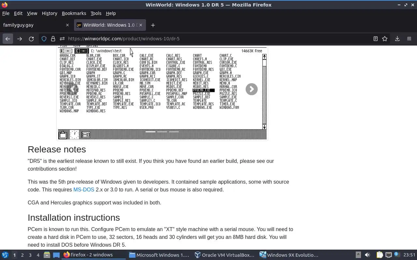The height and width of the screenshot is (260, 417).
Task: Open the History menu
Action: coord(50,13)
